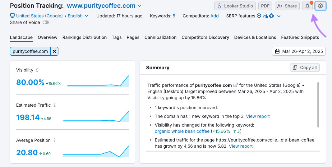Open the Cannibalization tab
Viewport: 332px width, 167px height.
pos(160,37)
